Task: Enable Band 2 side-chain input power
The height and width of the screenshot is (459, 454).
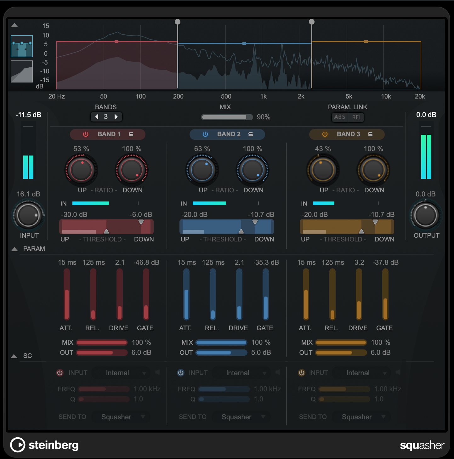Action: 181,373
